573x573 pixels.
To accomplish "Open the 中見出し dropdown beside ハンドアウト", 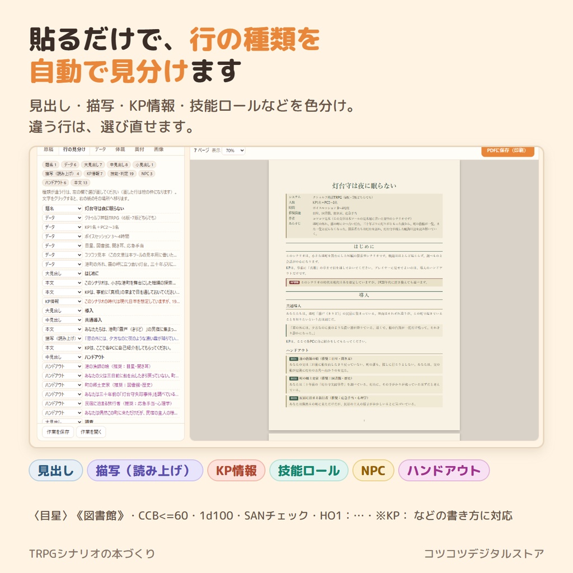I will 63,357.
